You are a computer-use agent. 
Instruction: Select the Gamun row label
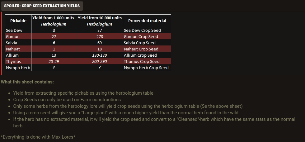[x=18, y=36]
